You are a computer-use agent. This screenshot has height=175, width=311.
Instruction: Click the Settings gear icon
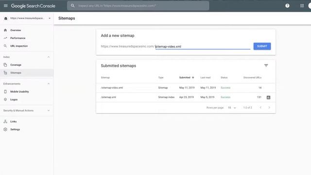pyautogui.click(x=5, y=129)
